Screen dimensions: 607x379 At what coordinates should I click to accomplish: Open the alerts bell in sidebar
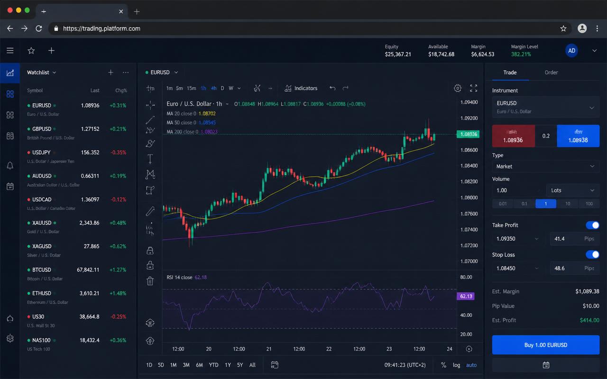10,165
